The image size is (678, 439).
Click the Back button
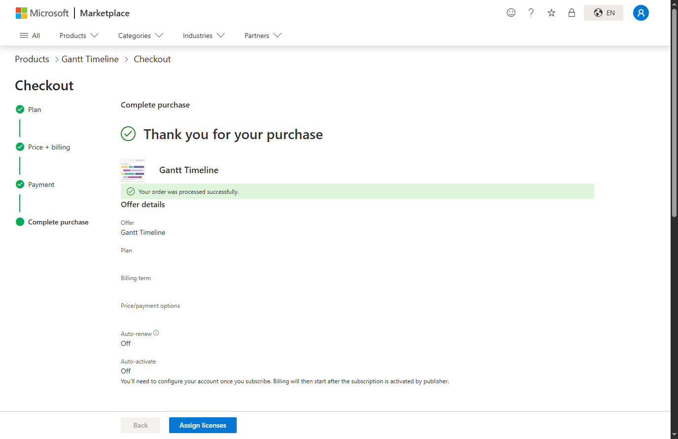[141, 425]
